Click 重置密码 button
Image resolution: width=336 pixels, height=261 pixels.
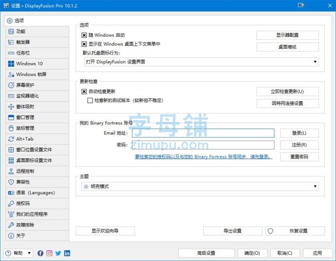tap(299, 157)
